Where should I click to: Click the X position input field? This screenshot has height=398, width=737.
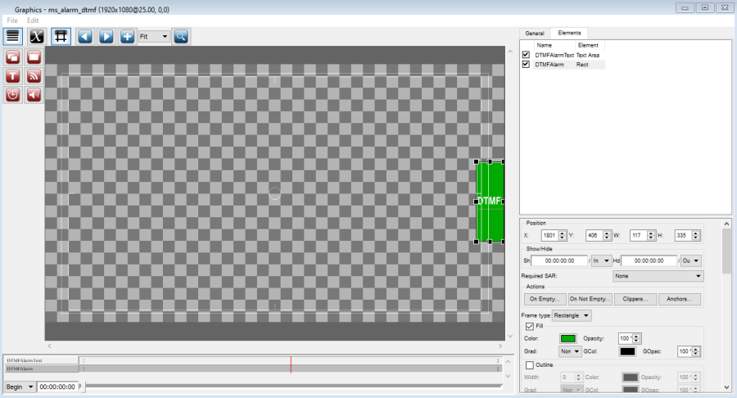click(x=549, y=235)
